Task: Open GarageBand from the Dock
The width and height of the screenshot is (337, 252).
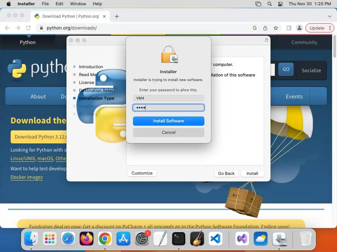Action: (x=197, y=239)
